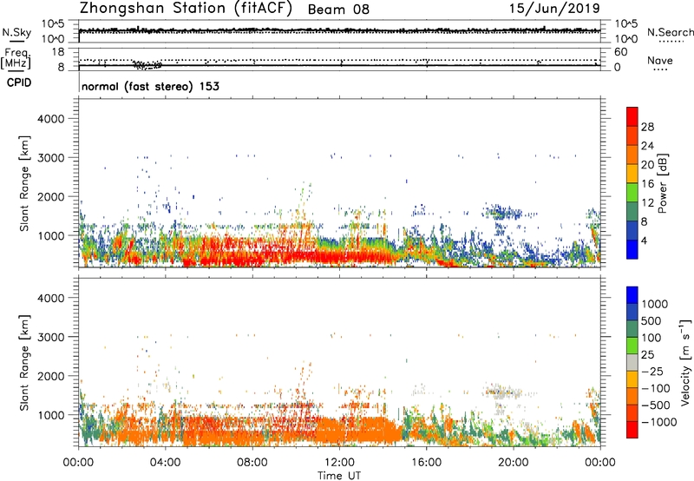Click the red segment below -1000 on Velocity bar
Viewport: 694px width, 481px height.
coord(632,430)
